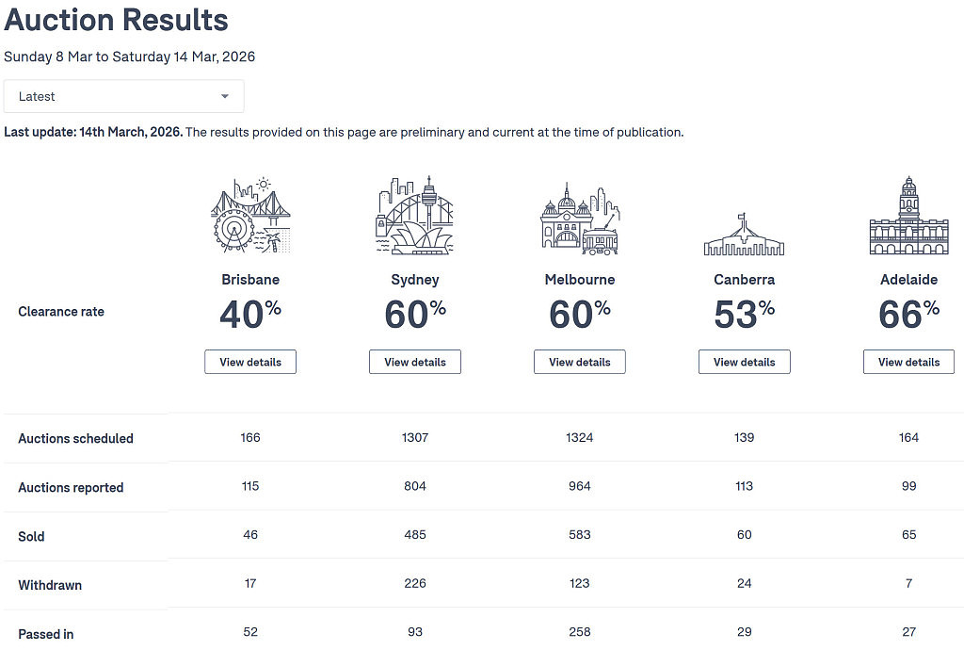Open the Latest period dropdown
The width and height of the screenshot is (964, 650).
point(123,96)
